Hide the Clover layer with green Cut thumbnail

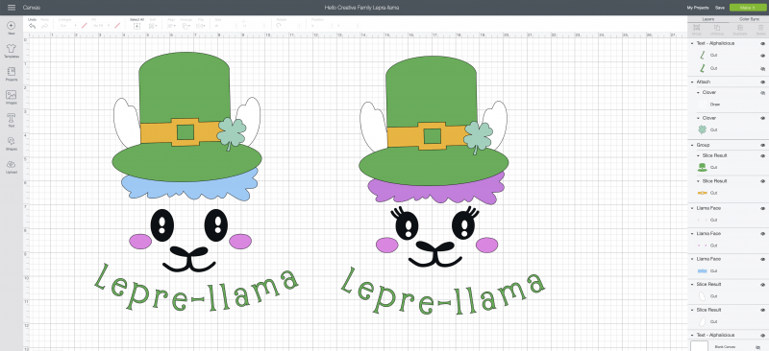click(x=762, y=118)
